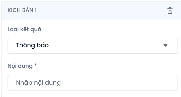181x97 pixels.
Task: Focus the Nhập nội dung input field
Action: (x=93, y=83)
